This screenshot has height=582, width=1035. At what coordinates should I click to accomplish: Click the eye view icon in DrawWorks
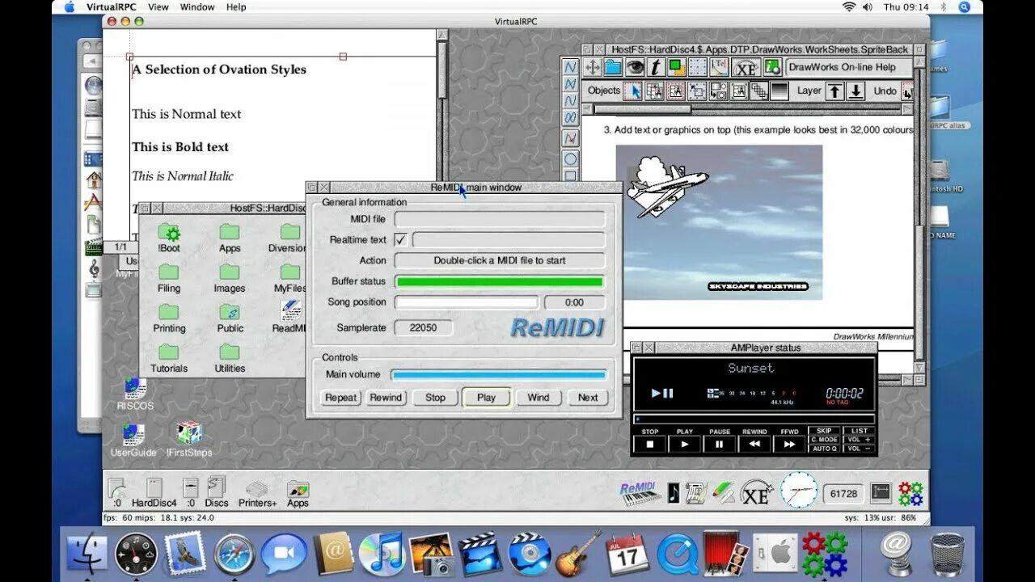(635, 68)
